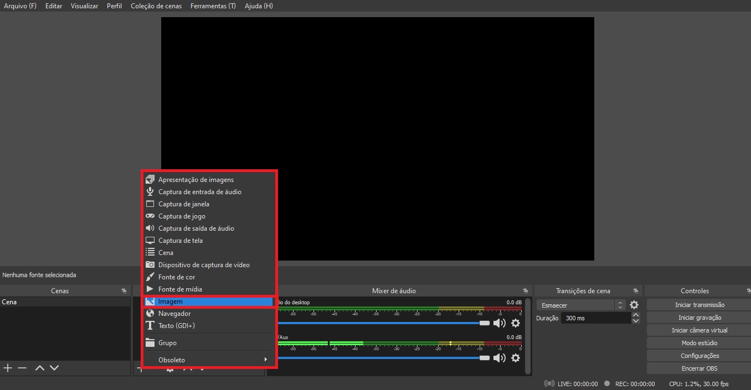Image resolution: width=751 pixels, height=390 pixels.
Task: Open desktop audio gear settings
Action: [x=516, y=323]
